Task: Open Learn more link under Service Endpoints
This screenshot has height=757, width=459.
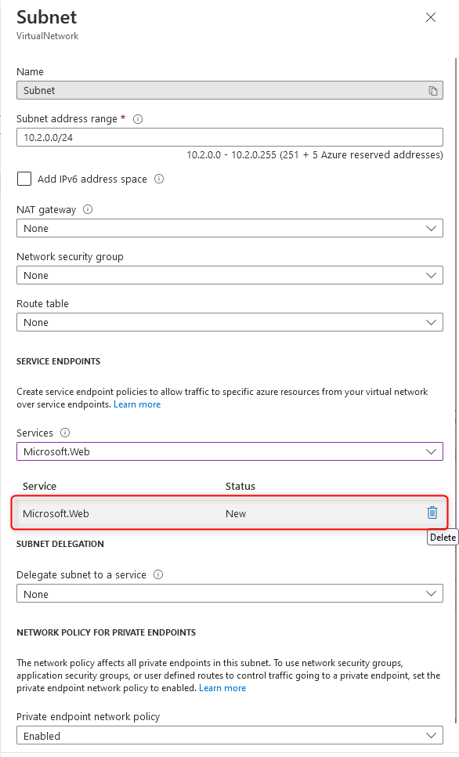Action: (137, 404)
